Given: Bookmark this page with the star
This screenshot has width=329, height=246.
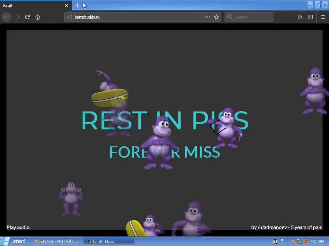Looking at the screenshot, I should point(217,17).
